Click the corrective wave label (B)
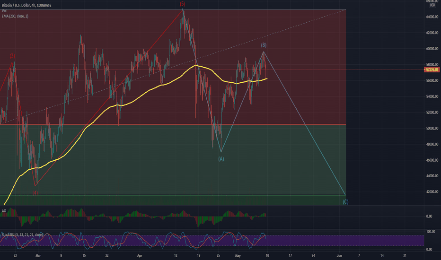 [x=264, y=45]
